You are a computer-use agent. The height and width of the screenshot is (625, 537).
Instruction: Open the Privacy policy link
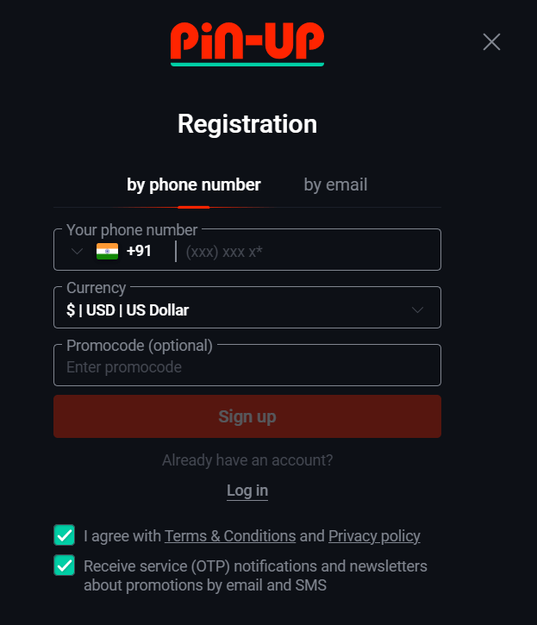click(x=374, y=536)
